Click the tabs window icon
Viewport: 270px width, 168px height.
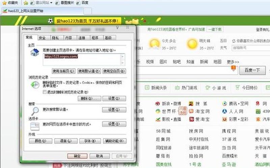pos(35,126)
